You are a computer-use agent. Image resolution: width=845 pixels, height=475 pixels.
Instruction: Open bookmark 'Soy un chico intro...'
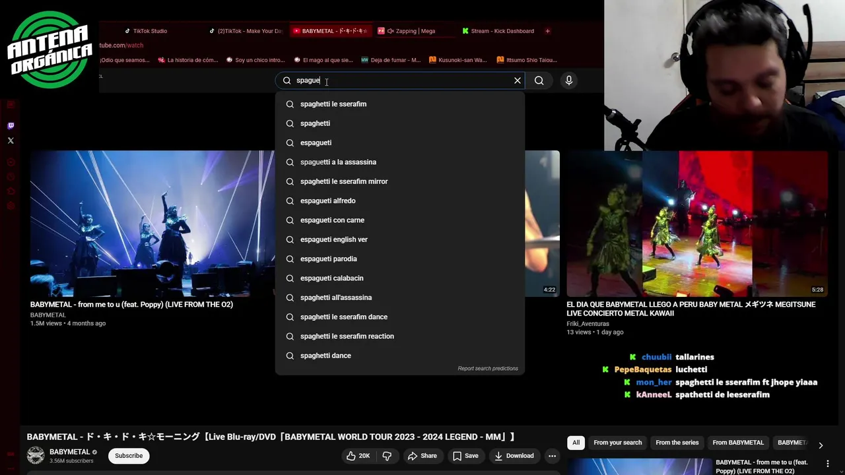[x=255, y=60]
